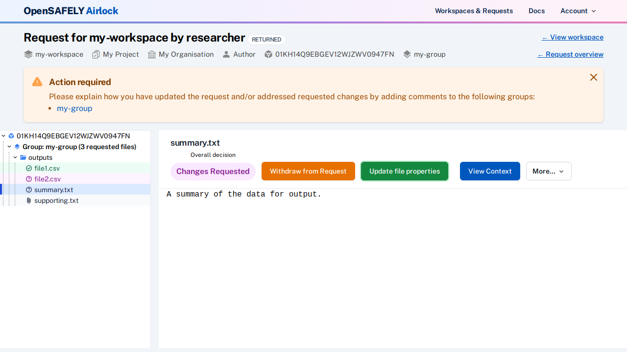627x352 pixels.
Task: Collapse the outputs folder in file tree
Action: pyautogui.click(x=15, y=157)
